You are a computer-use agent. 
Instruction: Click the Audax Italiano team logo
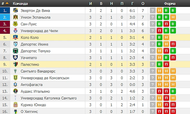click(x=15, y=91)
